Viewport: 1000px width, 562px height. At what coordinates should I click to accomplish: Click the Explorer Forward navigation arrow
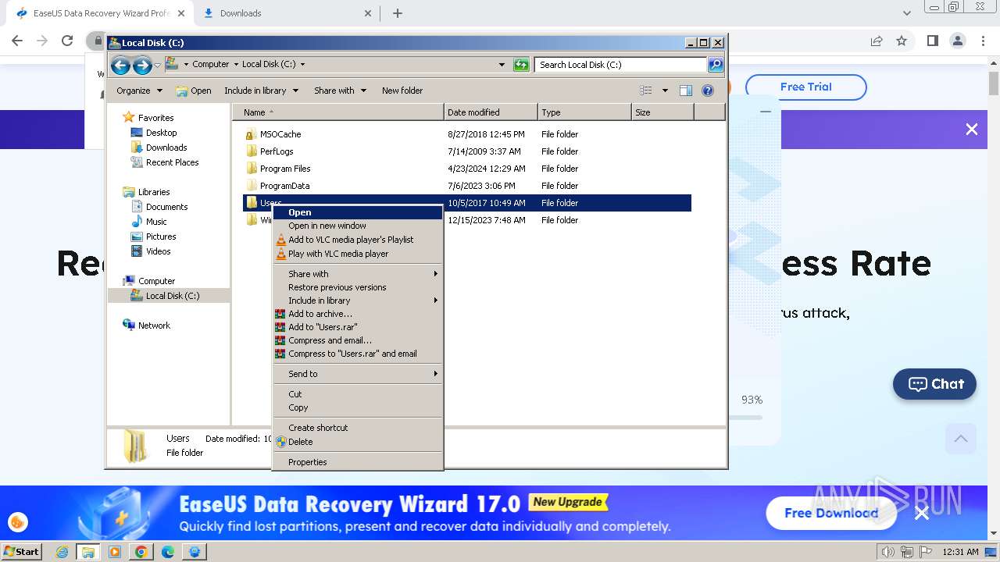pos(142,66)
